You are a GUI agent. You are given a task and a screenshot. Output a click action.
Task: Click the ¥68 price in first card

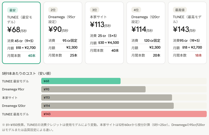click(14, 30)
